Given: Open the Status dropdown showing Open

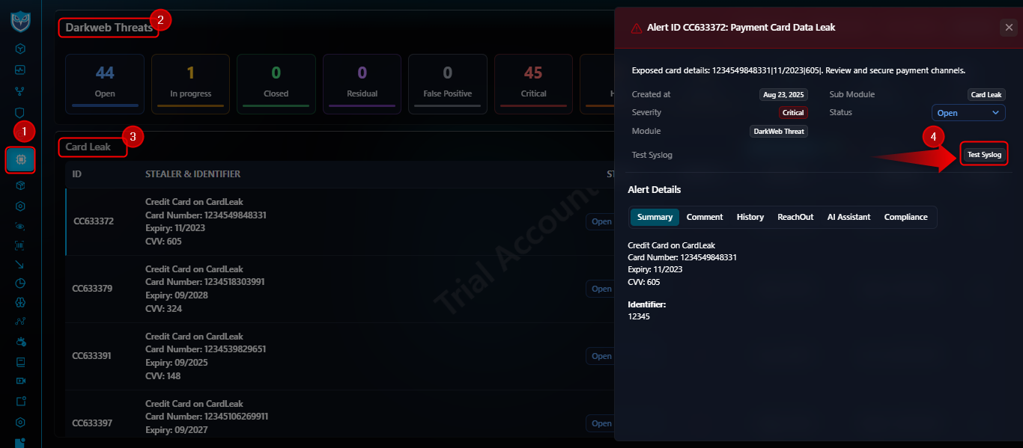Looking at the screenshot, I should pos(968,113).
